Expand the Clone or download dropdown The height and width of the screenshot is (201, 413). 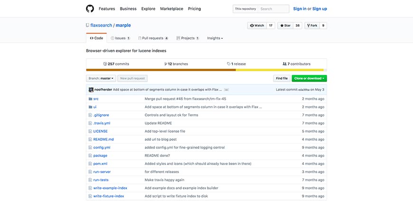309,78
